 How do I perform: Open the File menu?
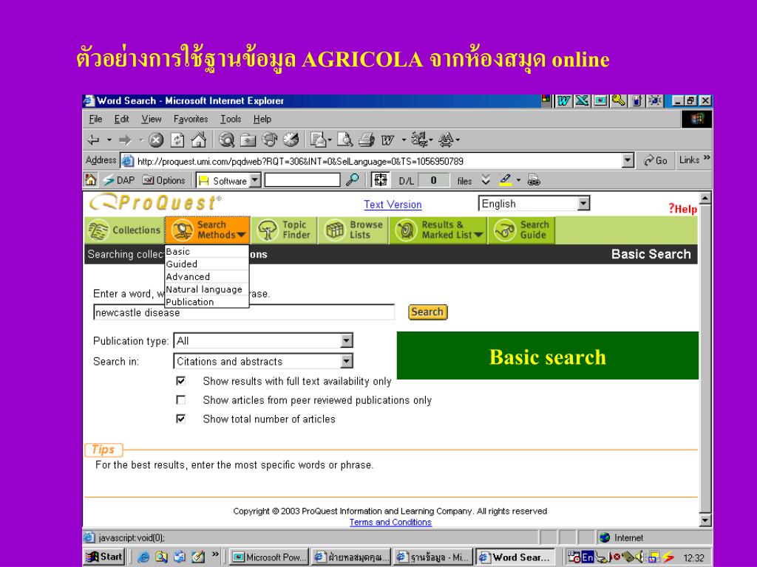point(95,119)
